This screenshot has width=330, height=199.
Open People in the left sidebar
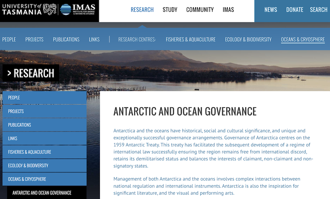(44, 98)
